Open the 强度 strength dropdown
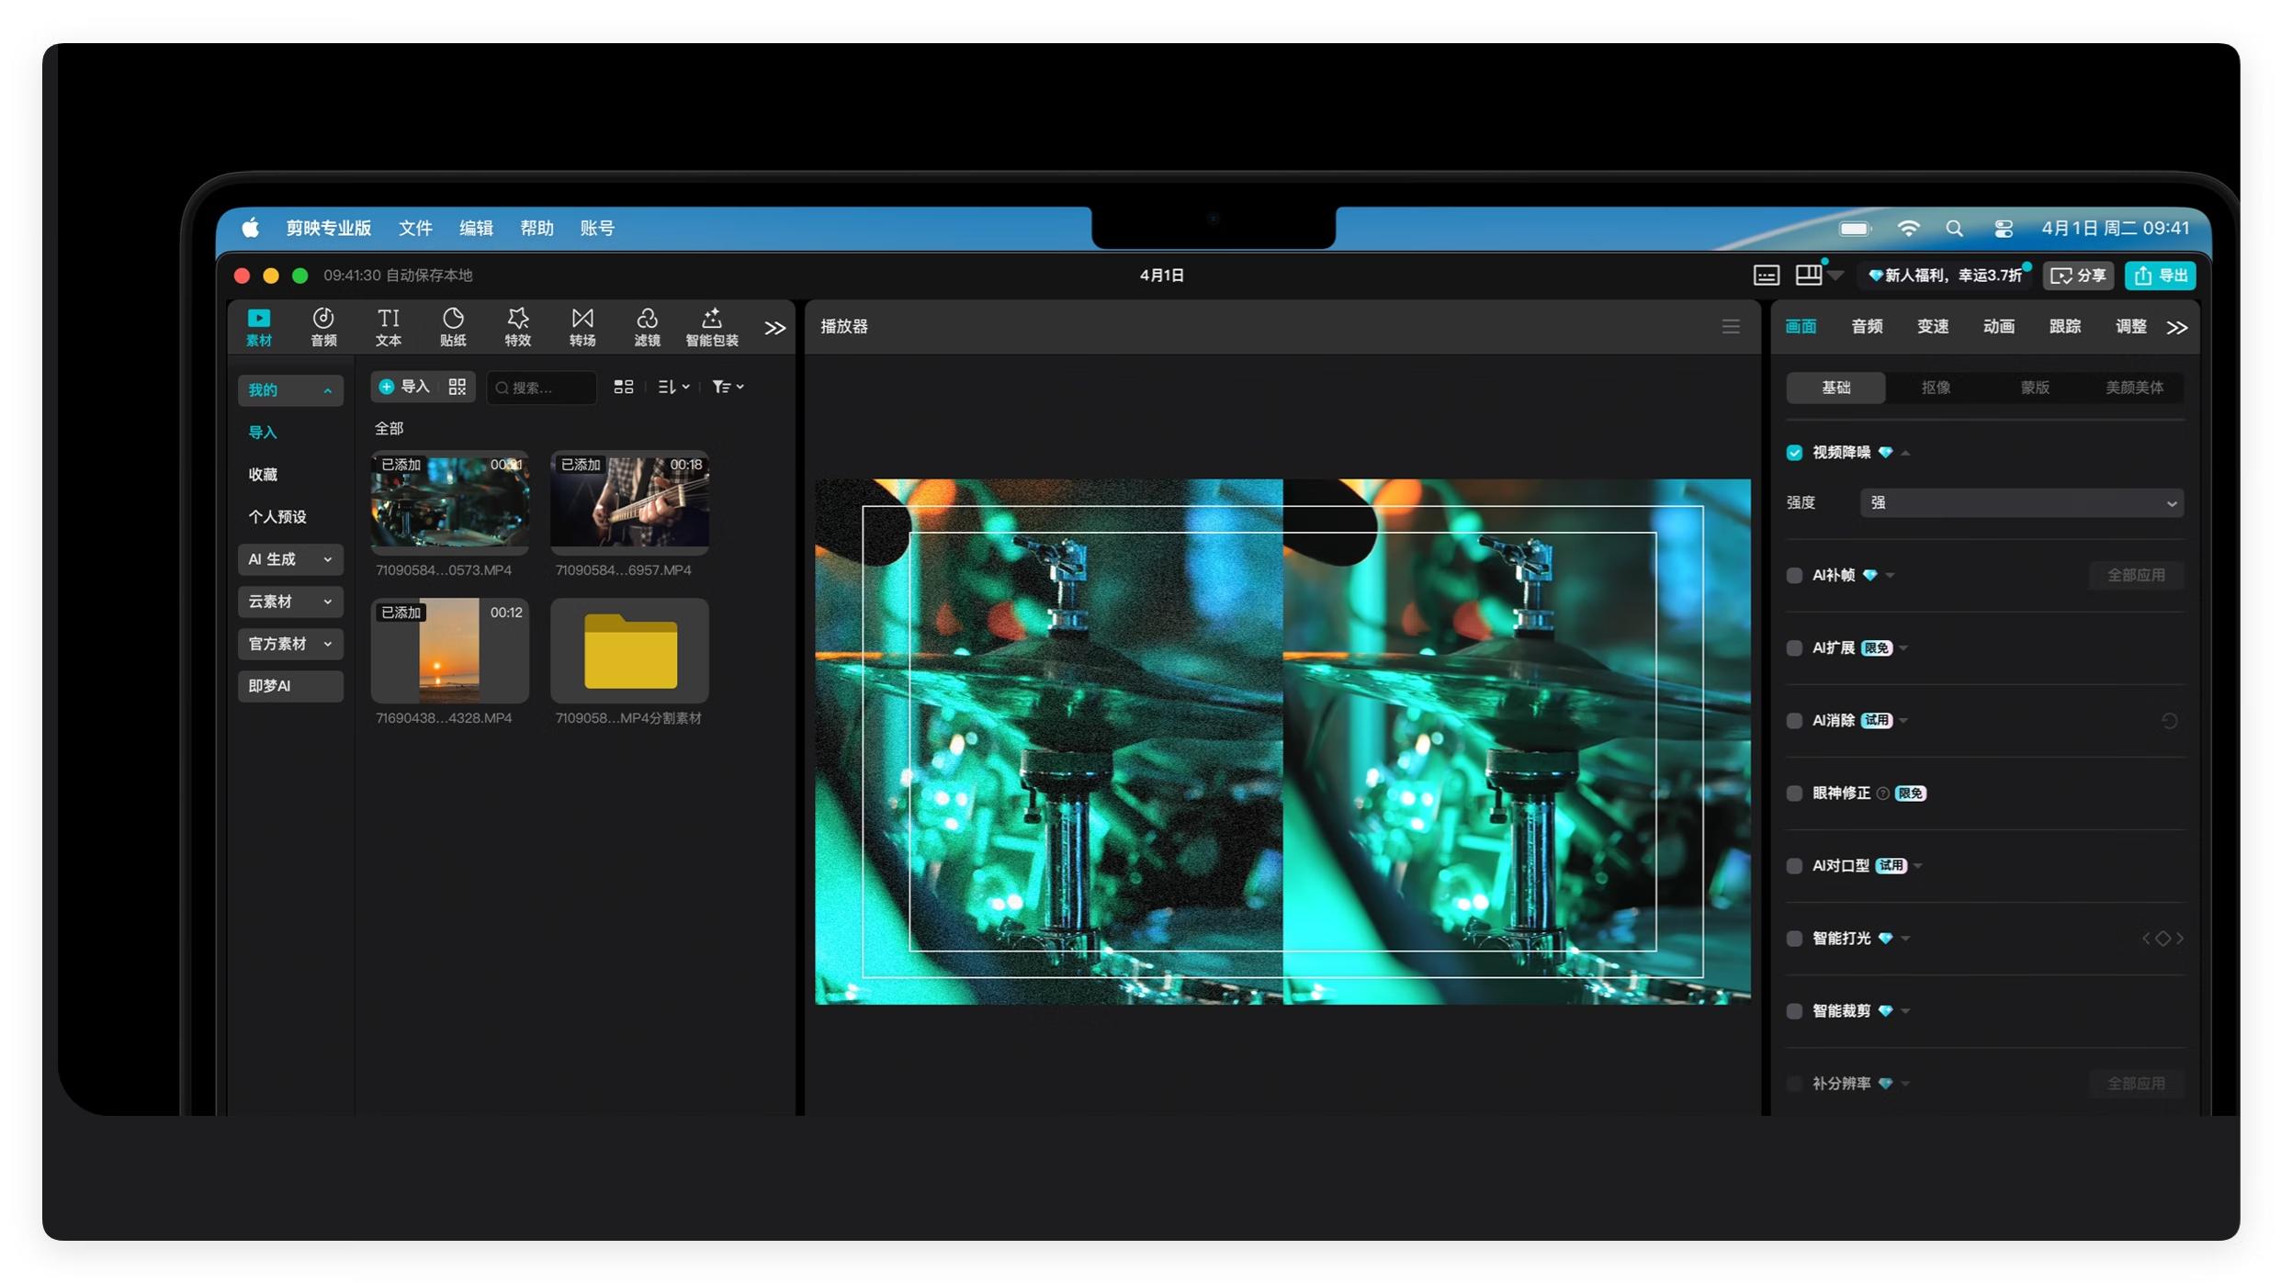 (x=2021, y=503)
